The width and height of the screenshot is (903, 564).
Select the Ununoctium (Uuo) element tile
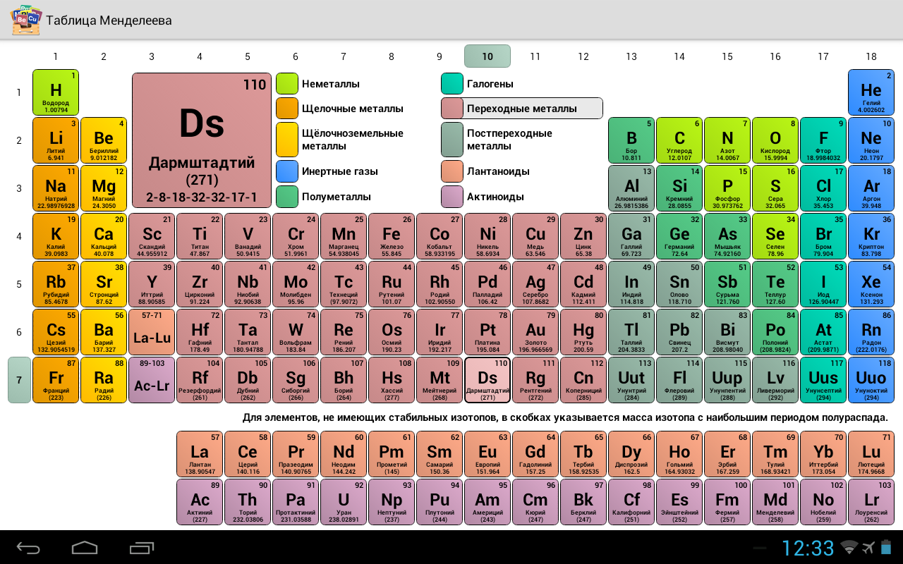871,380
